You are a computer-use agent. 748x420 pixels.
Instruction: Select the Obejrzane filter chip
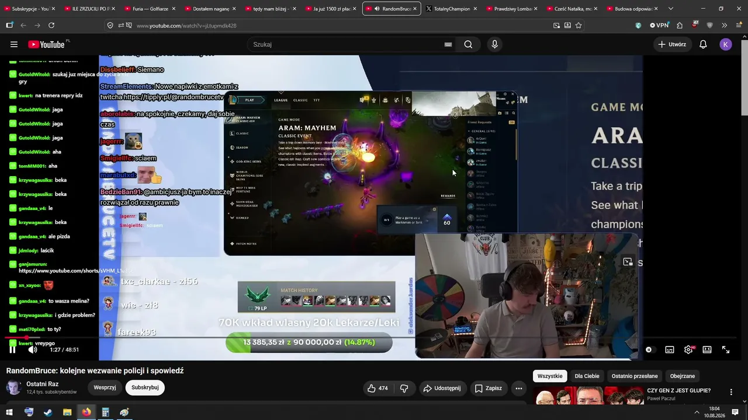point(683,376)
